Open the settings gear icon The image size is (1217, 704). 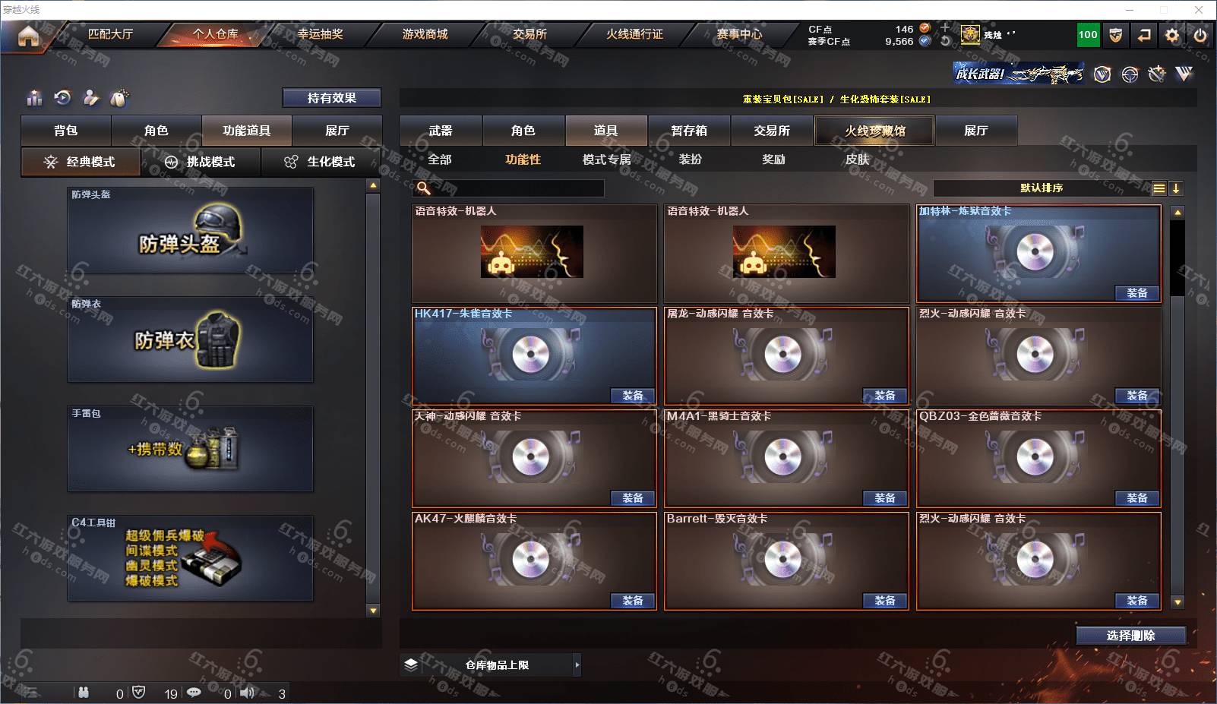[1172, 35]
